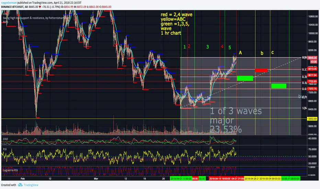Click the DMI indicator label
Image resolution: width=320 pixels, height=189 pixels.
(x=5, y=139)
